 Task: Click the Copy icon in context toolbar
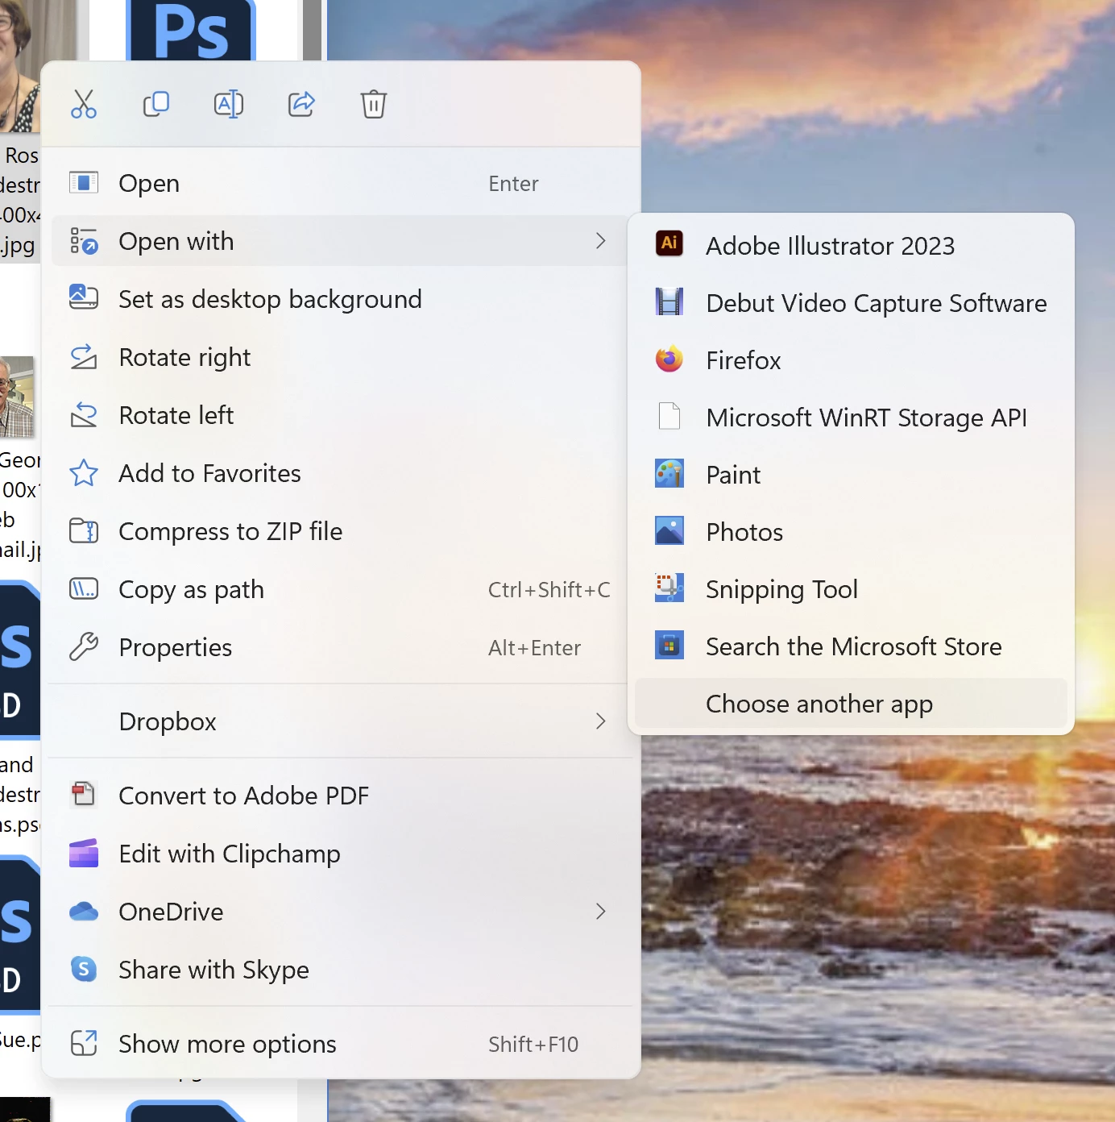point(156,104)
